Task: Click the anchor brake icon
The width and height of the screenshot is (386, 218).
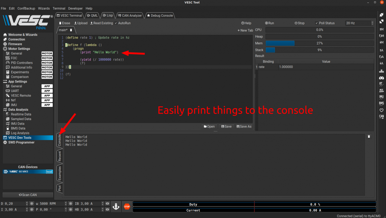Action: coord(116,206)
